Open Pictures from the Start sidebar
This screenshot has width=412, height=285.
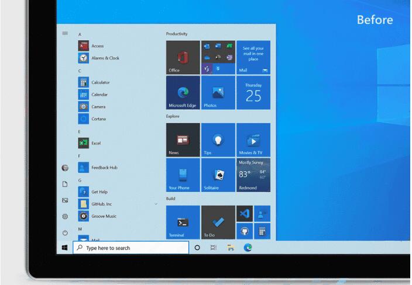pyautogui.click(x=65, y=200)
